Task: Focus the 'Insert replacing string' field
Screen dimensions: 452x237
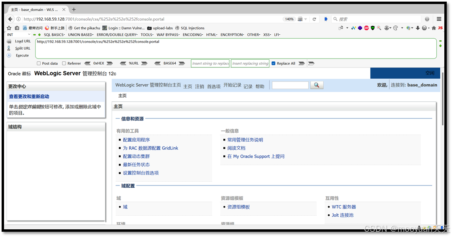Action: (250, 63)
